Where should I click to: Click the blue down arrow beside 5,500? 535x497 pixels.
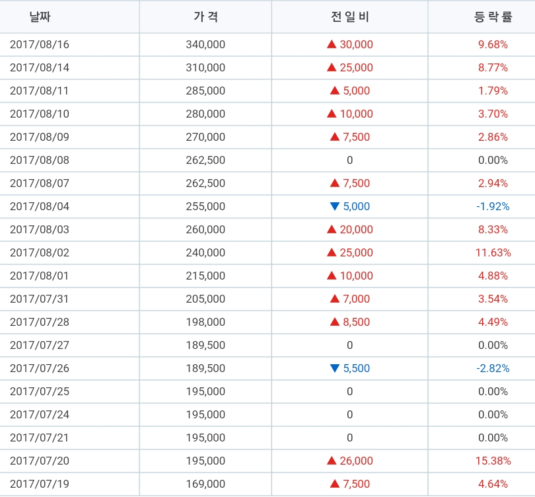point(335,369)
